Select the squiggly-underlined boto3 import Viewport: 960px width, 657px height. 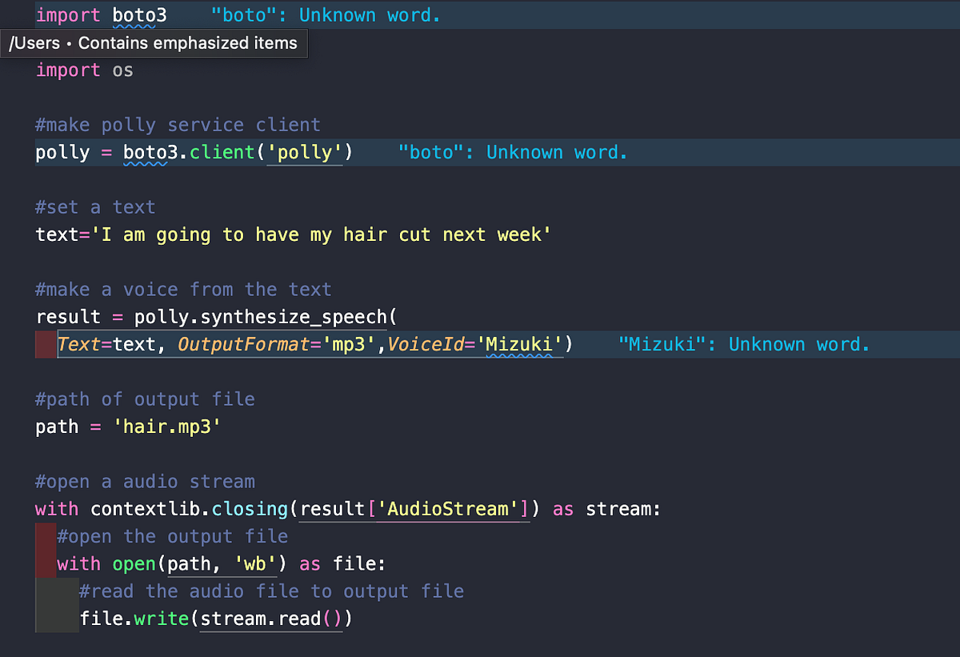138,14
